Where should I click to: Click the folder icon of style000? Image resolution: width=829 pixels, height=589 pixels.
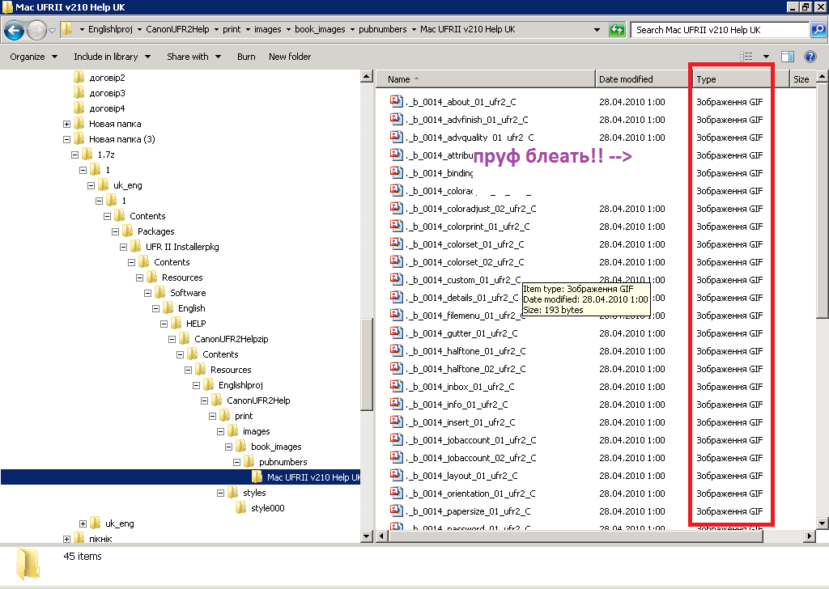241,507
